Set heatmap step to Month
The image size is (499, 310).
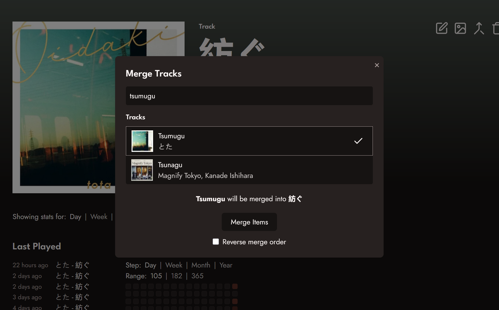tap(201, 265)
